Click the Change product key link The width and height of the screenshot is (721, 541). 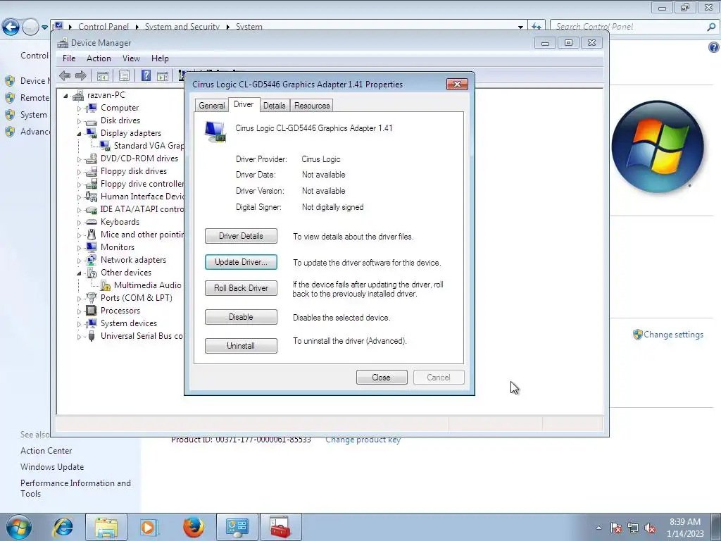[363, 440]
